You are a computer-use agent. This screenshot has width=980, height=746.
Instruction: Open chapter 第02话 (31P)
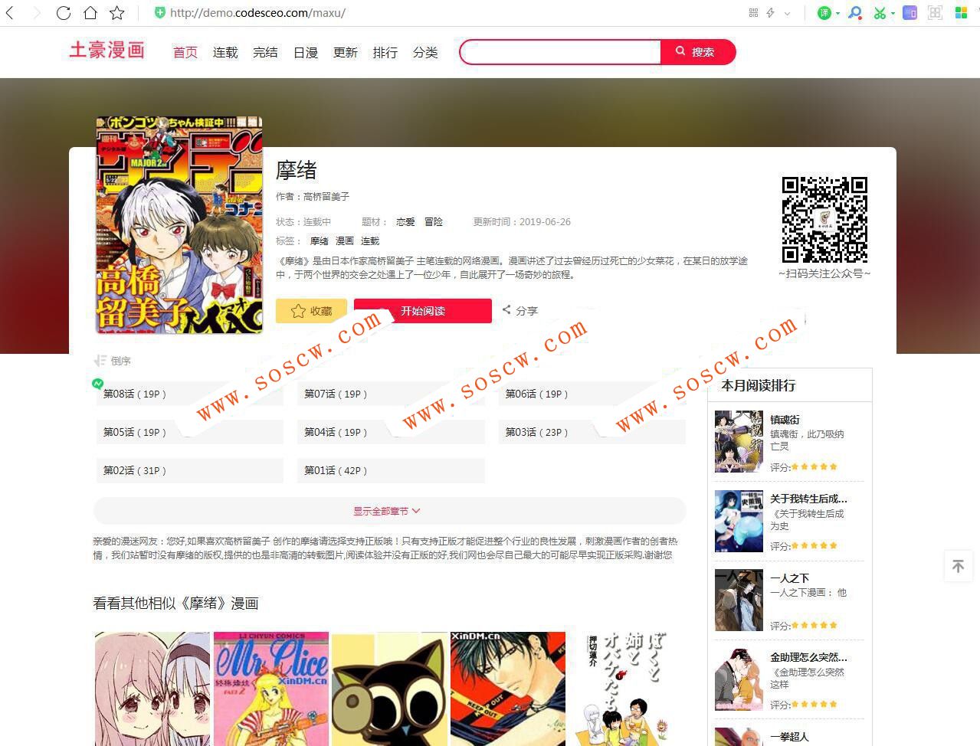pos(189,470)
